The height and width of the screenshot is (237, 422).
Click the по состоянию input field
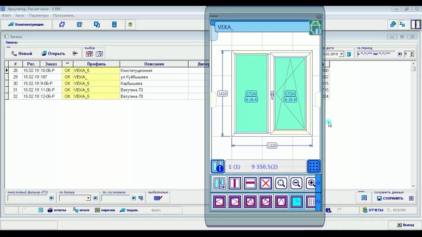116,198
